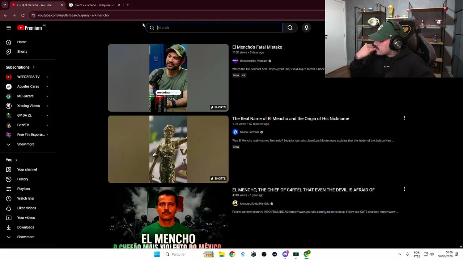Open the volume control in system tray
The height and width of the screenshot is (260, 463).
click(x=432, y=254)
